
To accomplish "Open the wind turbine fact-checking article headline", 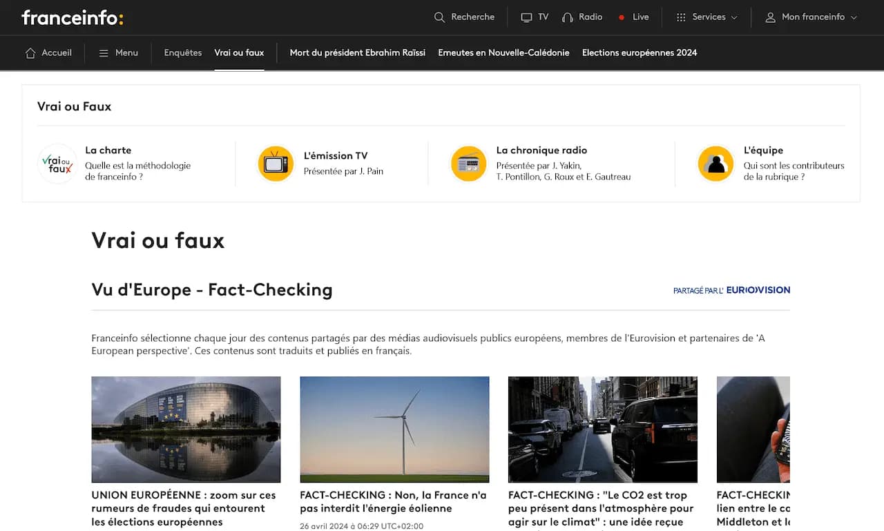I will (x=392, y=502).
